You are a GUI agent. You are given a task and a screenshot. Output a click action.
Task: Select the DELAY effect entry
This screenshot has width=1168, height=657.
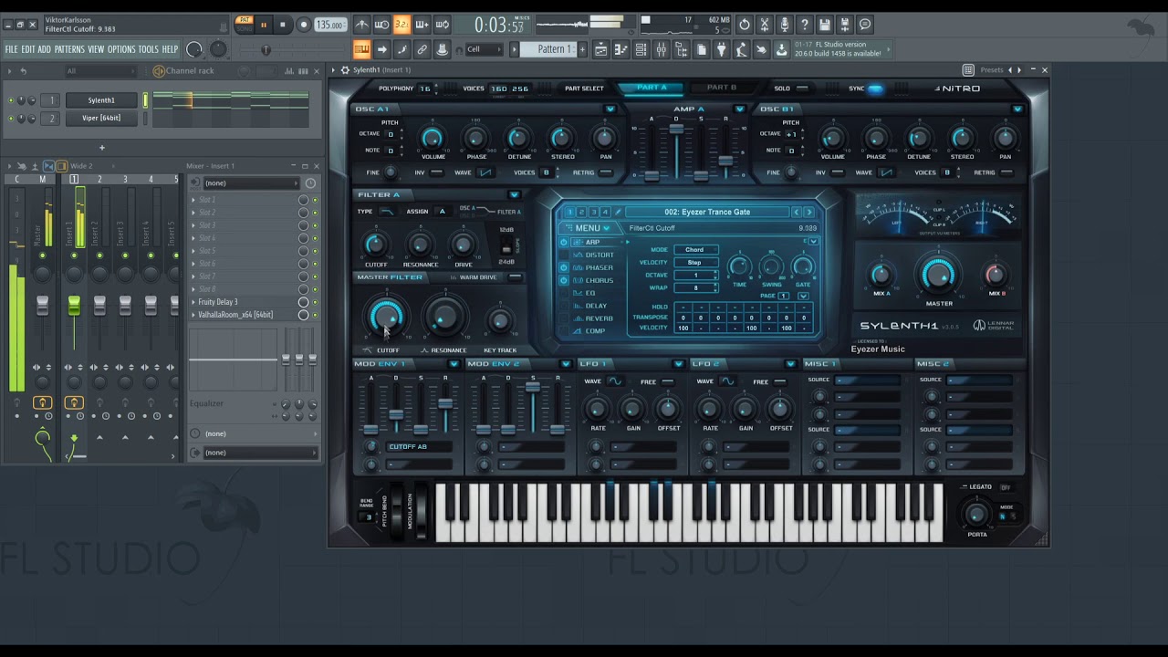(x=596, y=307)
